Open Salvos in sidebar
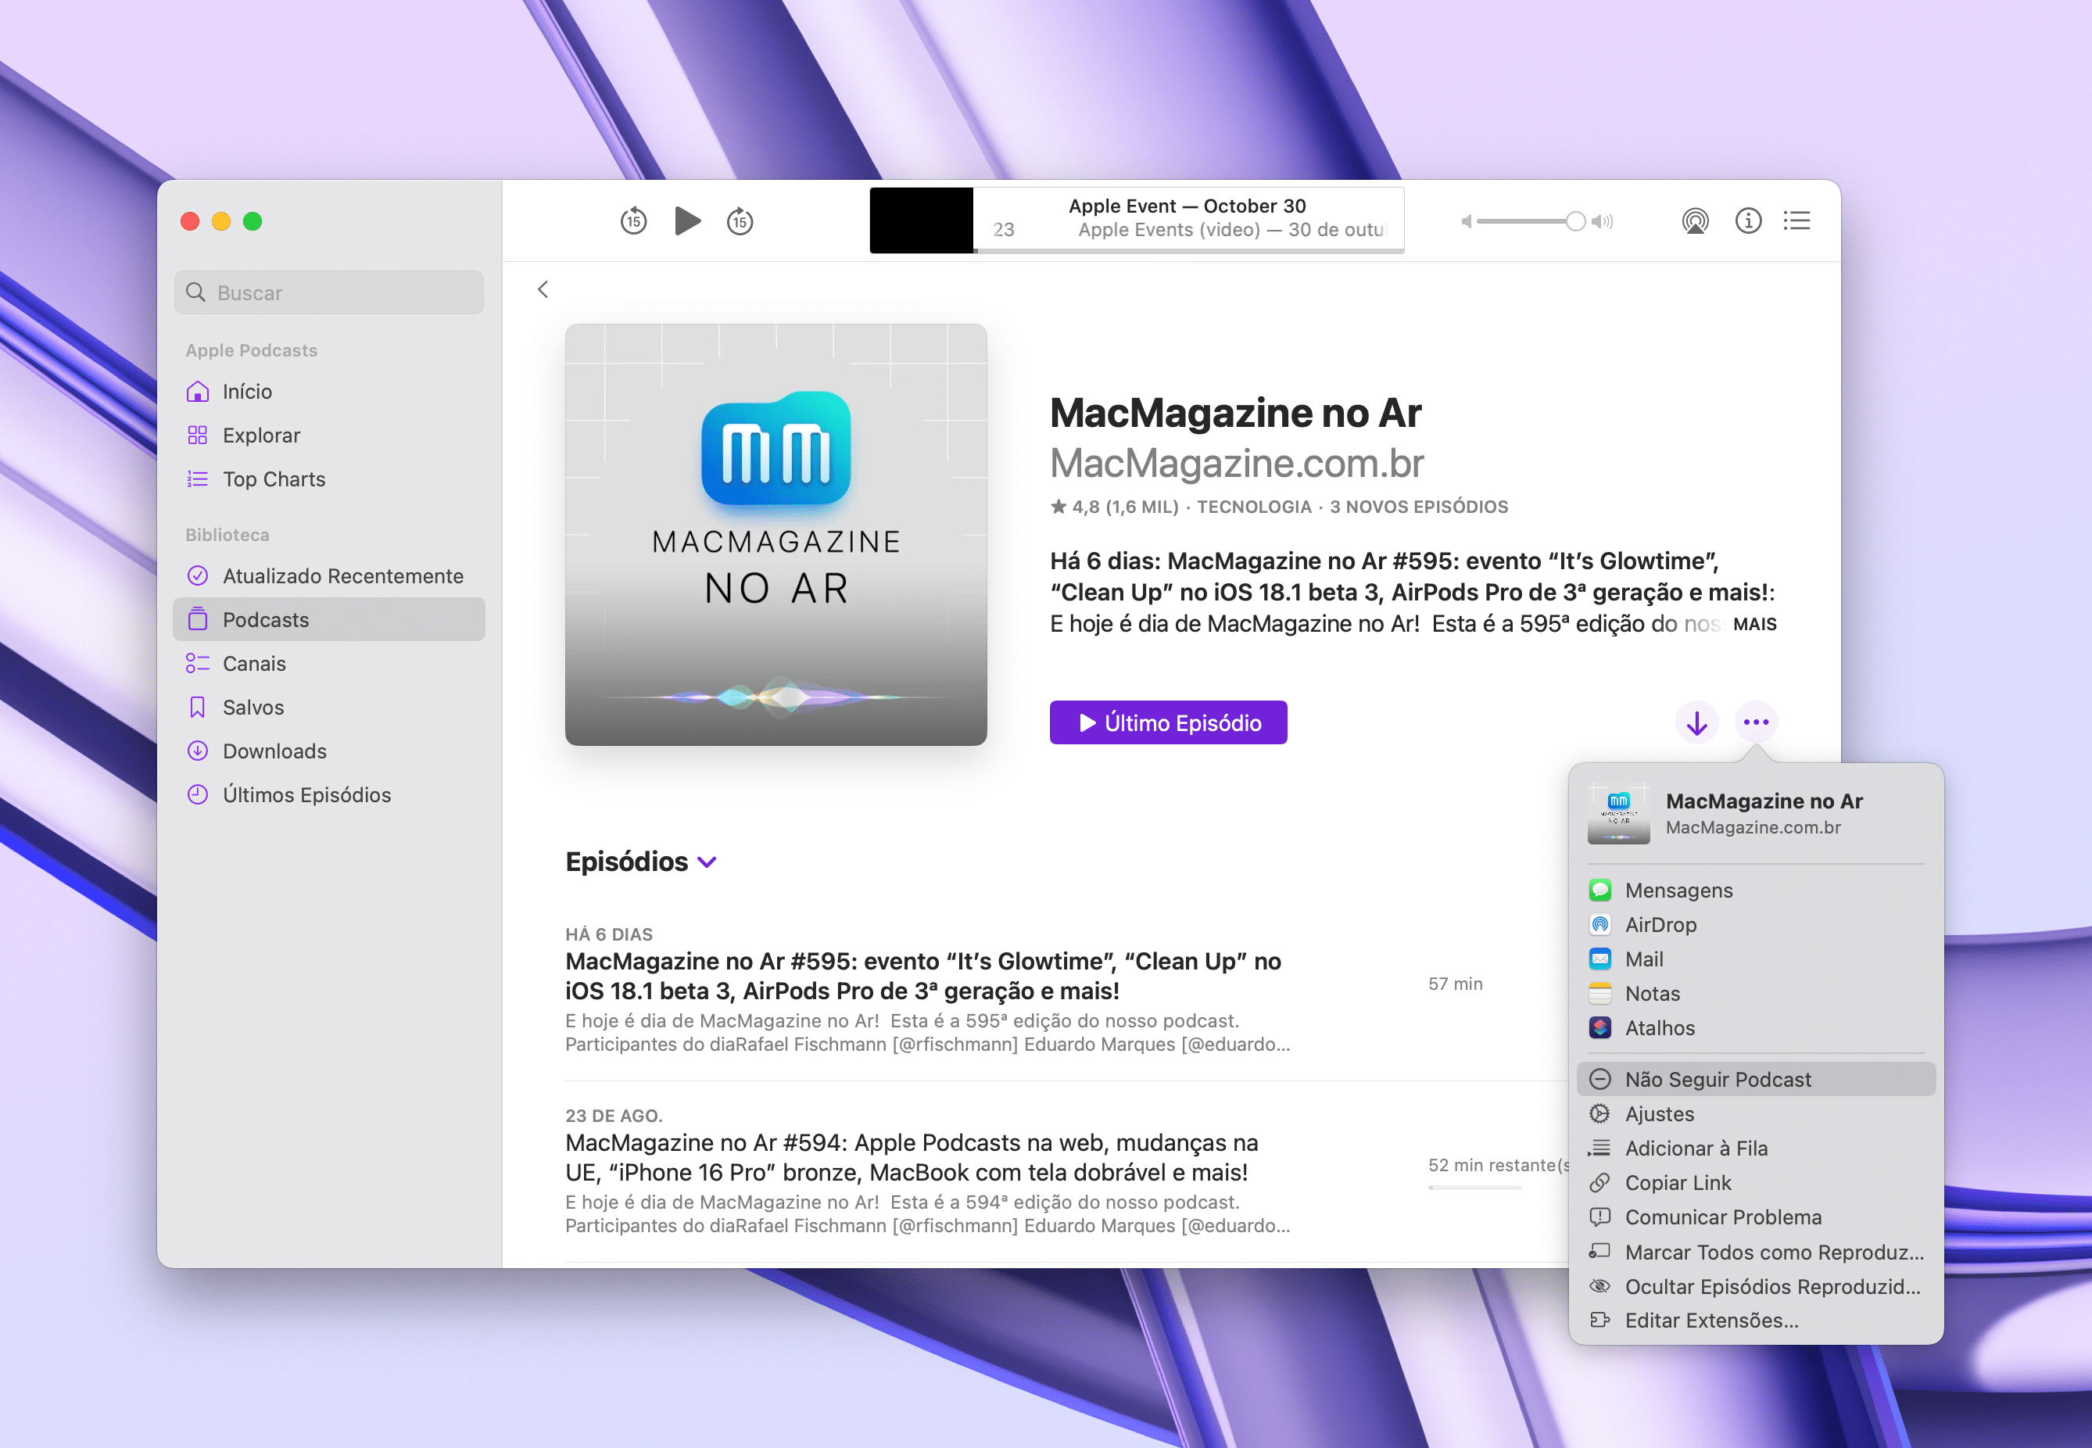The height and width of the screenshot is (1448, 2092). [328, 707]
